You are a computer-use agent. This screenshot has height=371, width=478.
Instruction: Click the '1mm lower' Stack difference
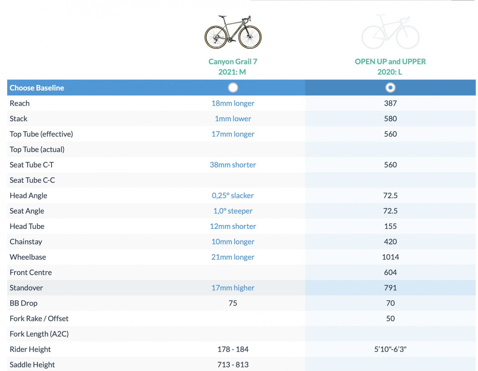(x=233, y=119)
